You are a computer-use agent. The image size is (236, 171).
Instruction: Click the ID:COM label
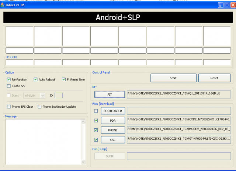point(11,57)
